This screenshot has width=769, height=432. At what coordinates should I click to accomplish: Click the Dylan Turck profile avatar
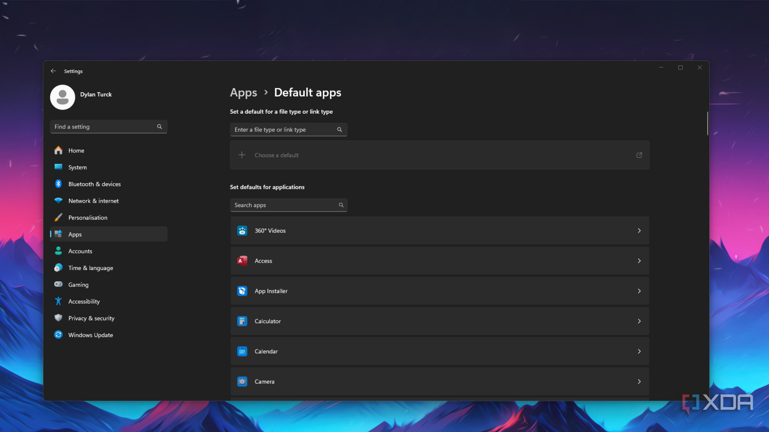(x=62, y=97)
